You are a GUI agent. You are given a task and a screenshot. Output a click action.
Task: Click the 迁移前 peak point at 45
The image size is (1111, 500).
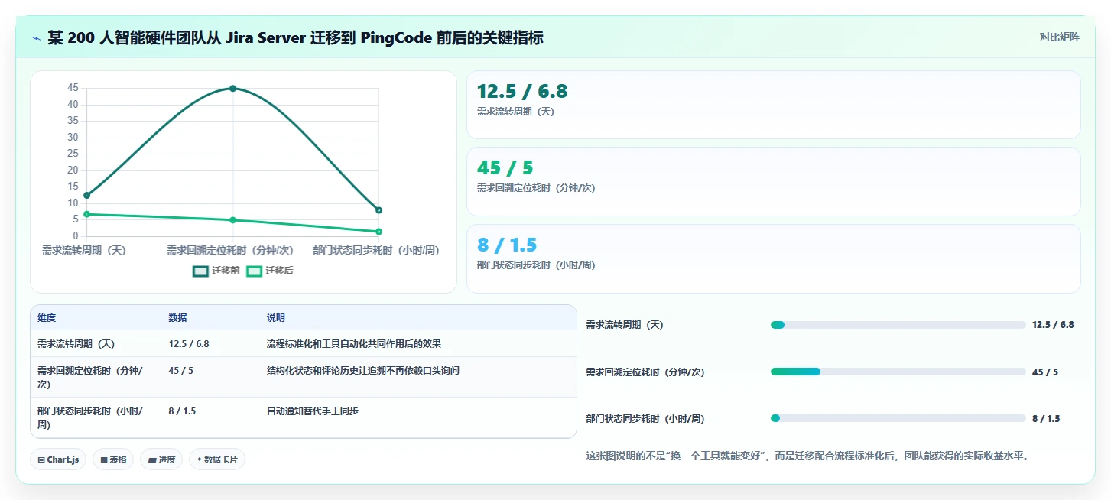232,89
